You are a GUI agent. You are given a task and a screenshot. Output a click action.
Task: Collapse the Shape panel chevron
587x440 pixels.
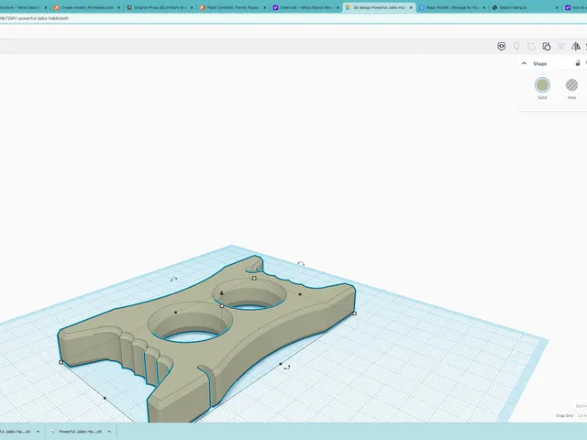coord(524,63)
